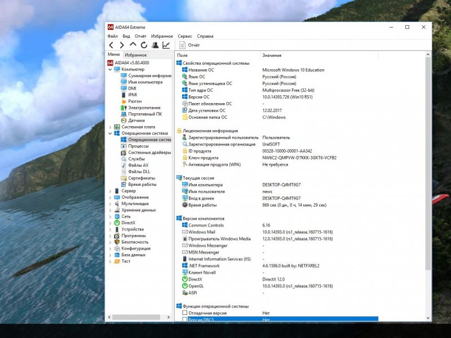451x338 pixels.
Task: Expand the Отображение tree node
Action: (x=110, y=198)
